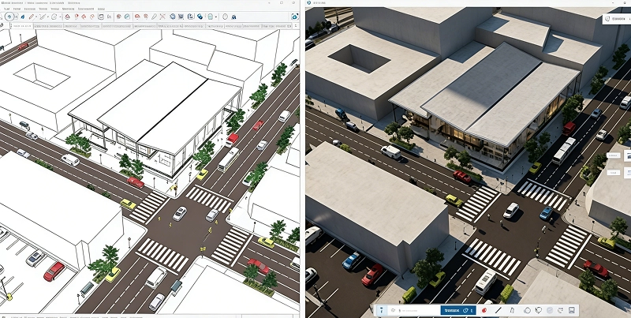Select the eraser-shaped icon in render bottom bar
The height and width of the screenshot is (318, 631).
[512, 310]
